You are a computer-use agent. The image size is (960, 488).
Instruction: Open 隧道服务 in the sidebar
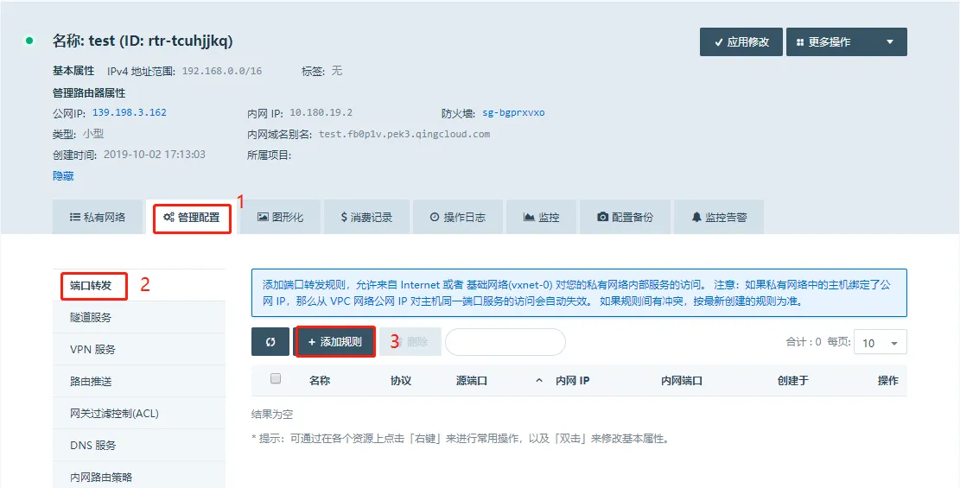[x=91, y=317]
